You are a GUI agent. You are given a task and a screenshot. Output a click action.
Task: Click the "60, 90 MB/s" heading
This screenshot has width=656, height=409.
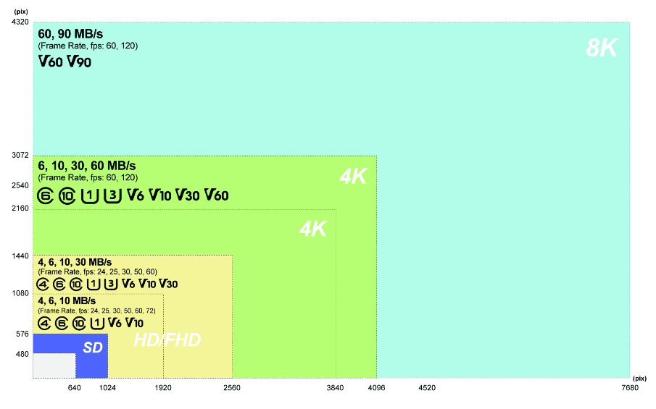click(x=70, y=34)
